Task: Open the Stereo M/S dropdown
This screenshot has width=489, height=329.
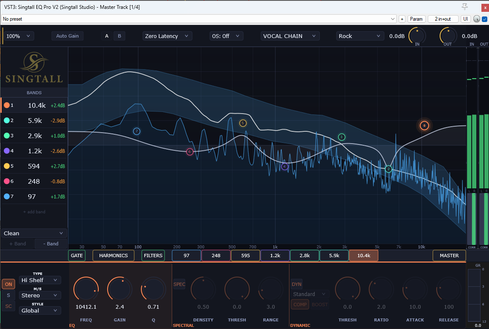Action: [40, 295]
